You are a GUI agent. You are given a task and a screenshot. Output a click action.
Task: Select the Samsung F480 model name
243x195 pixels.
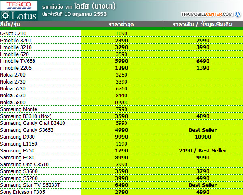click(17, 158)
